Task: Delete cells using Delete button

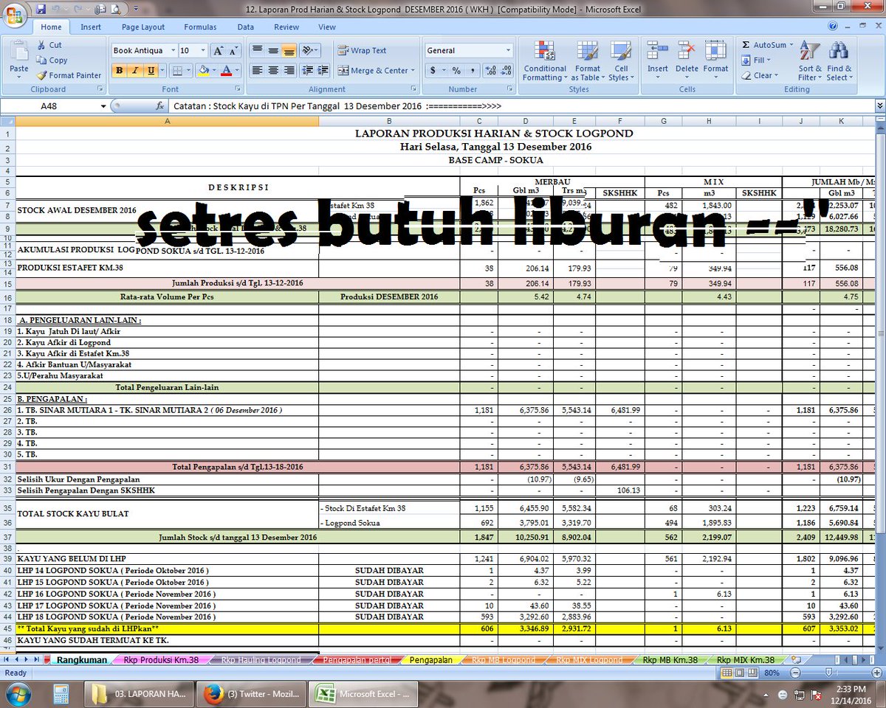Action: pos(687,60)
